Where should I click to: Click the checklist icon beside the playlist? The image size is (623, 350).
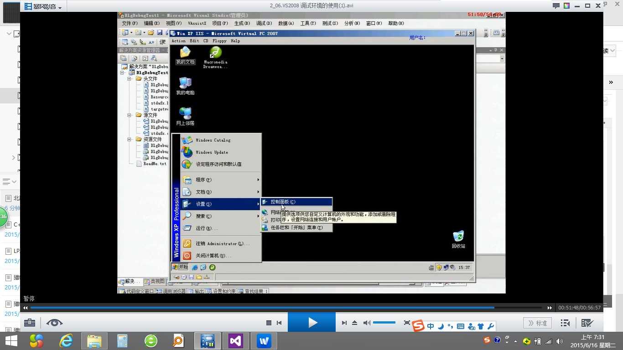click(x=587, y=323)
